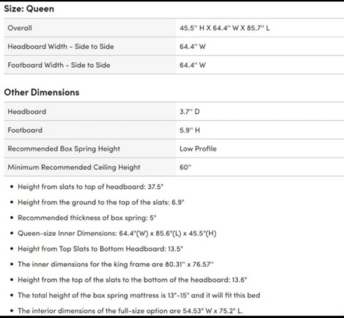Screen dimensions: 344x318
Task: Click the Low Profile value
Action: tap(198, 149)
